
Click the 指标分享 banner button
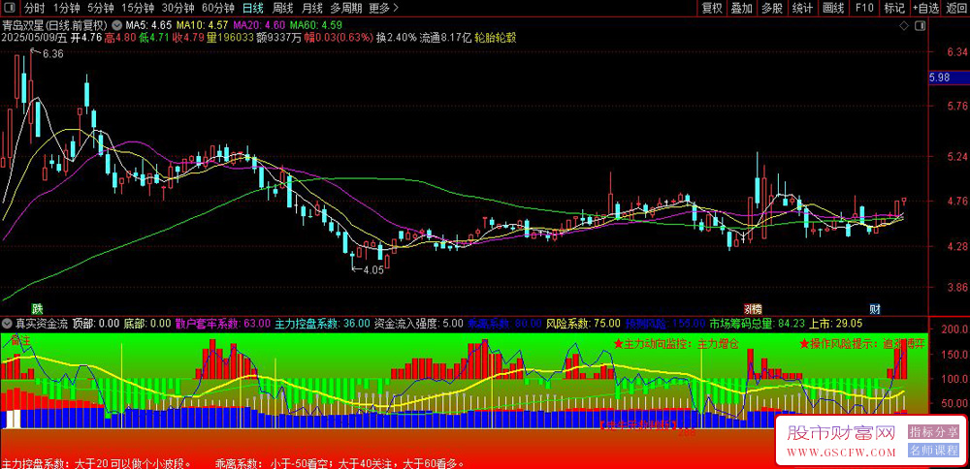[933, 431]
